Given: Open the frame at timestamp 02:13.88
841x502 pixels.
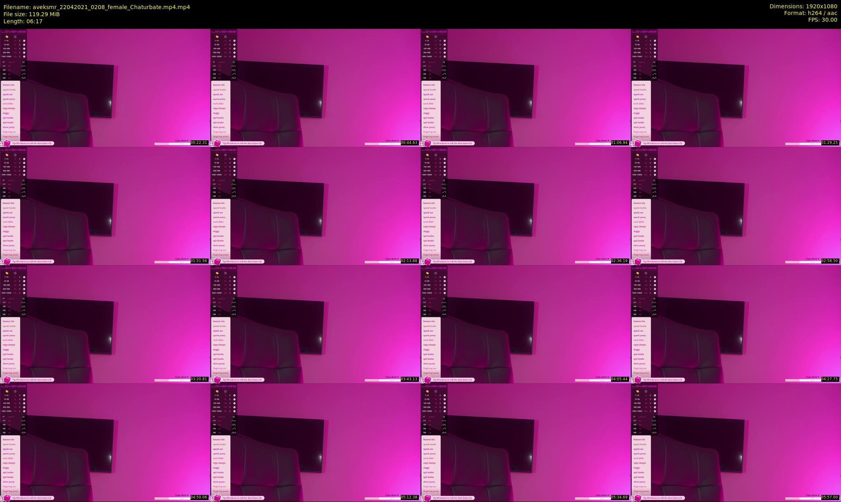Looking at the screenshot, I should pos(315,206).
